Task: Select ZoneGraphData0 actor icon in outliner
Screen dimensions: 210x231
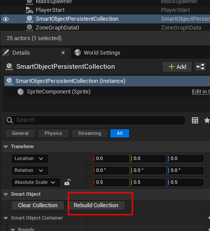Action: (30, 28)
